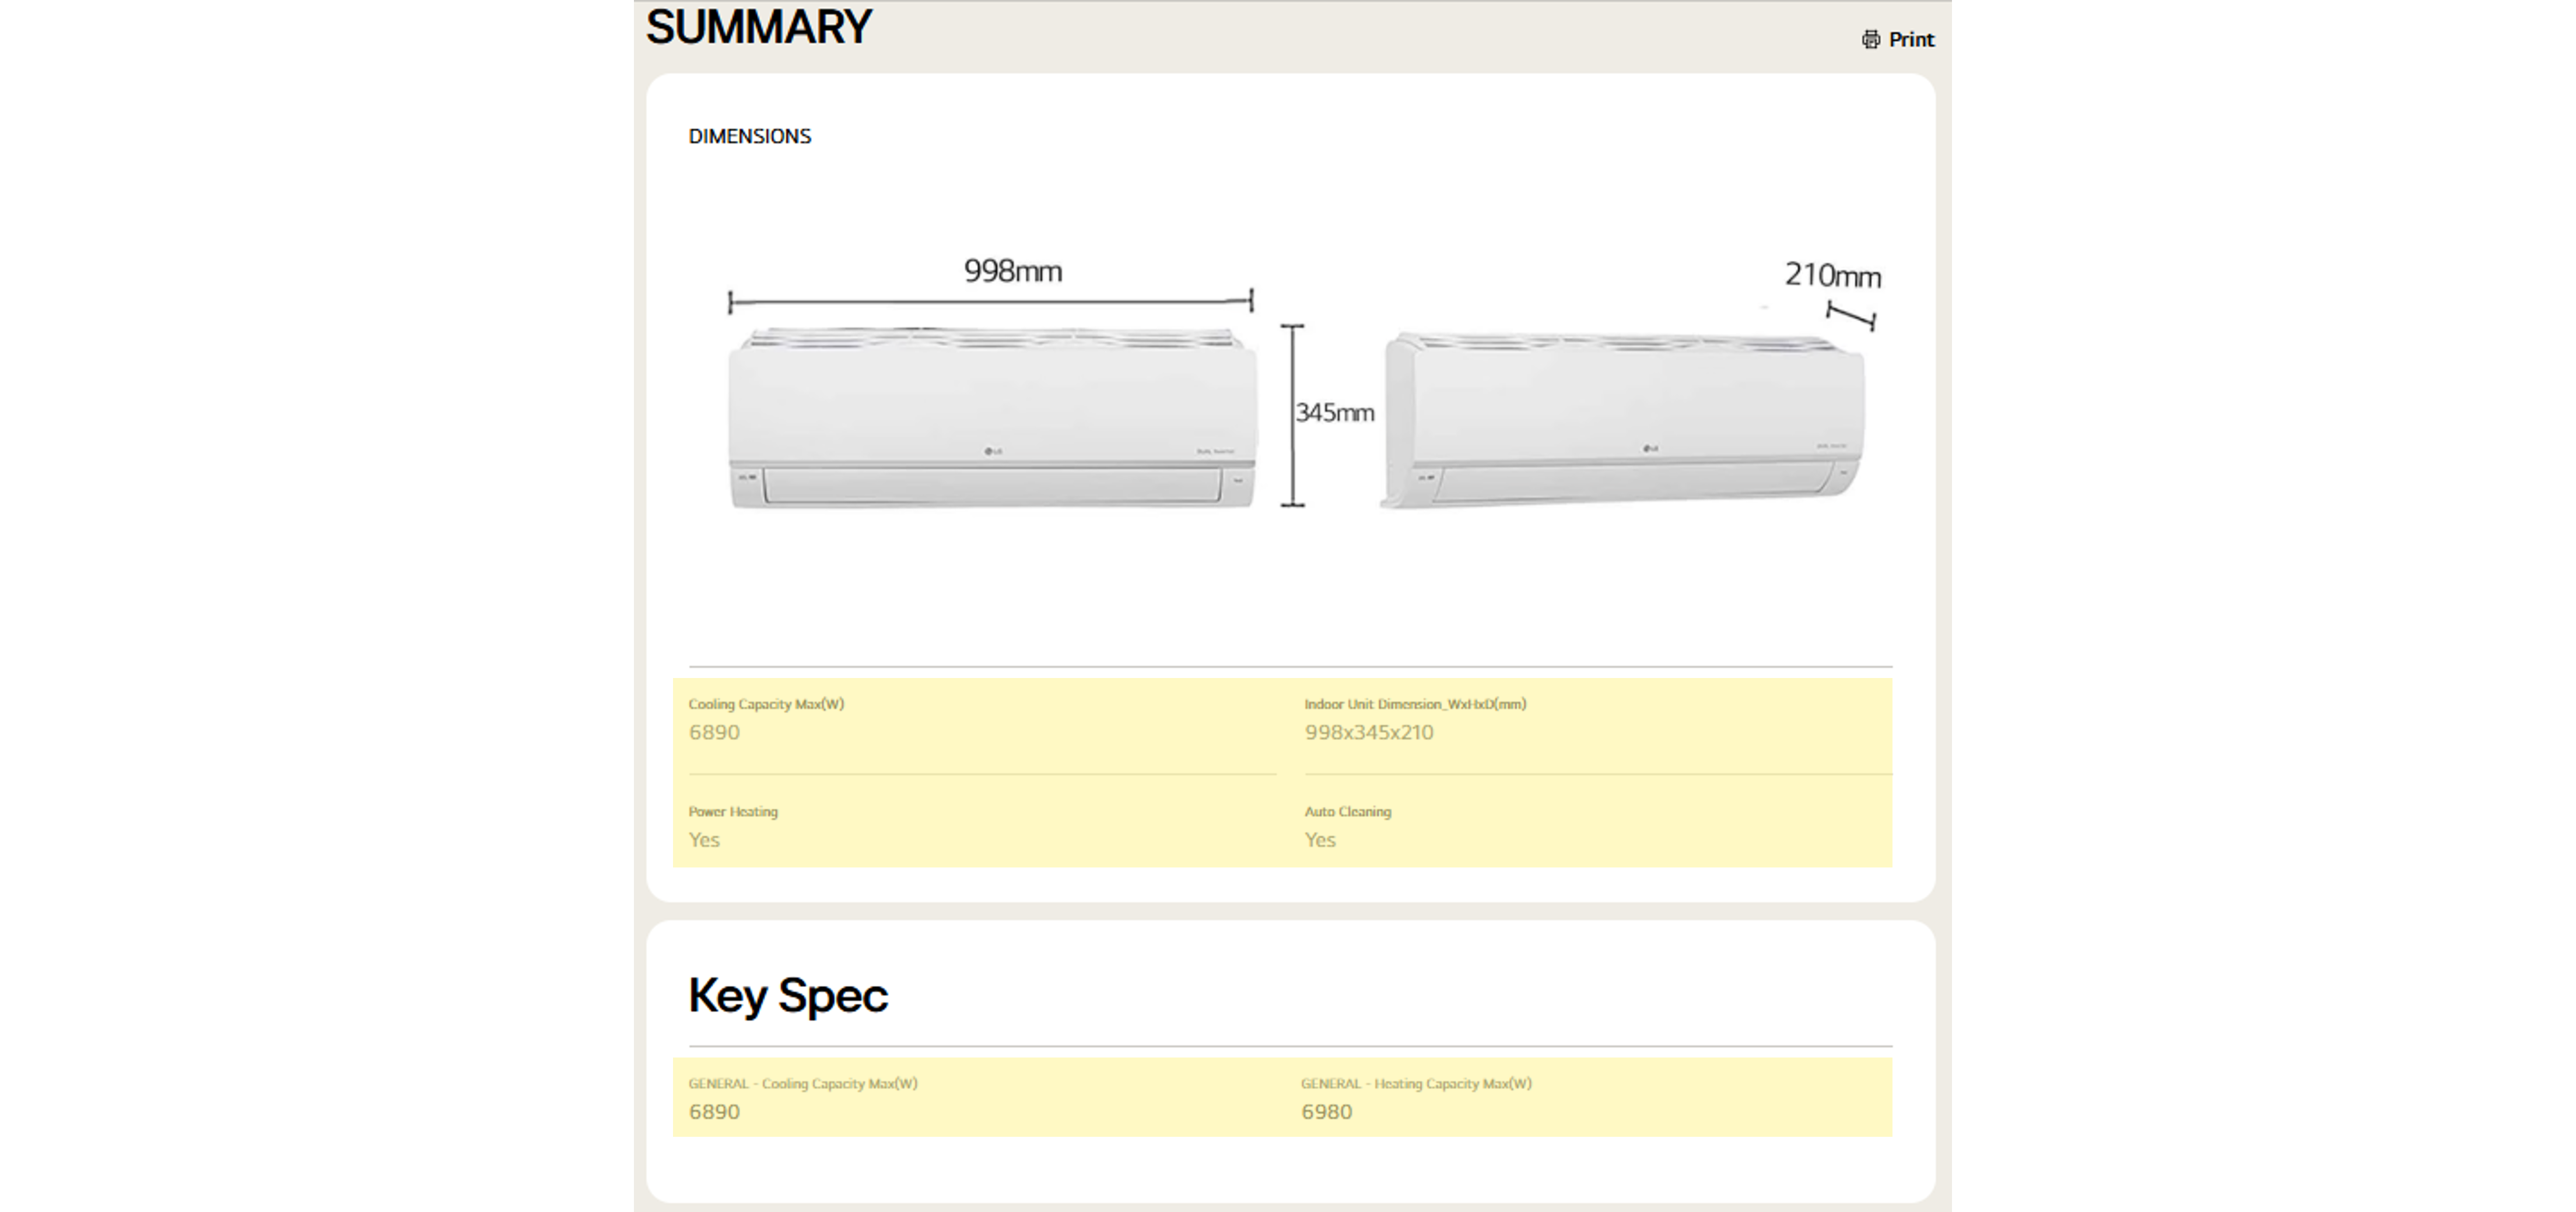Click the GENERAL Heating Capacity Max value 6980
The image size is (2576, 1212).
1326,1112
